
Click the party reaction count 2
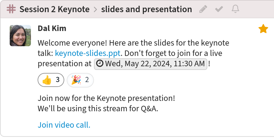87,80
